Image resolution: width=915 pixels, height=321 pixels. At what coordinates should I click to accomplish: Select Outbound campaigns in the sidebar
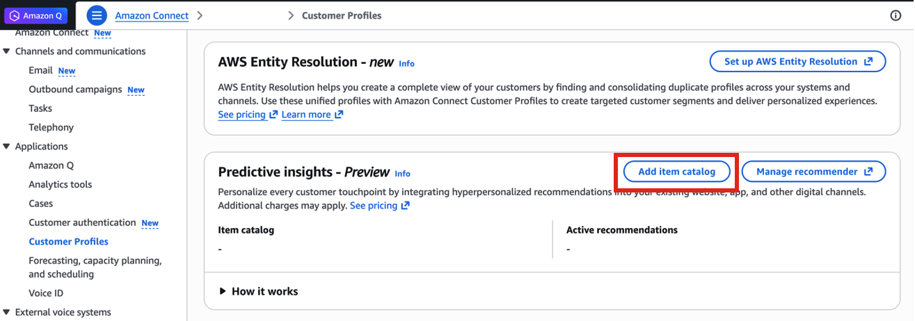click(75, 90)
